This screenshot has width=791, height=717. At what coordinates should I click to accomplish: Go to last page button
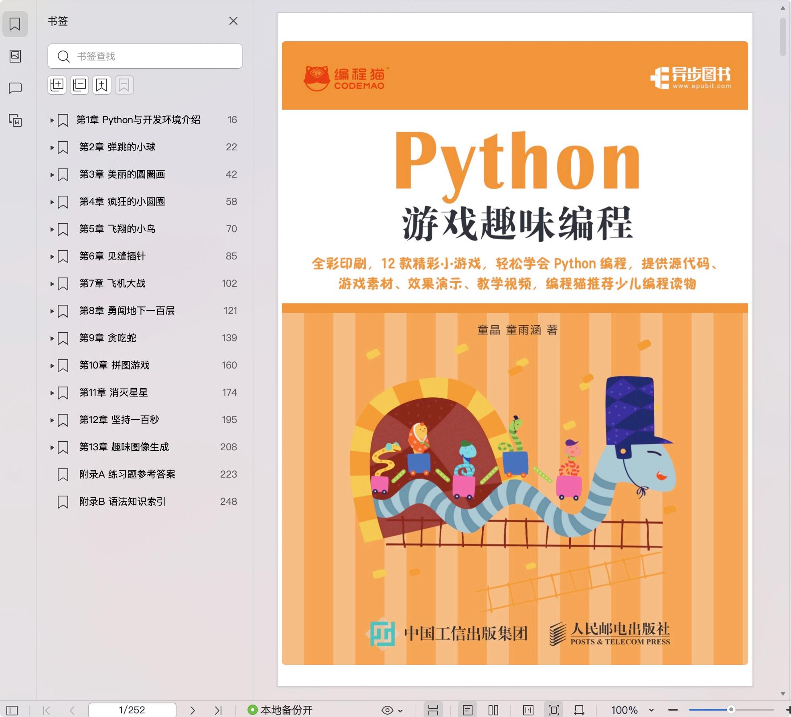tap(218, 710)
